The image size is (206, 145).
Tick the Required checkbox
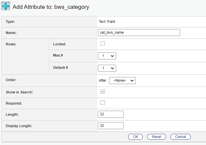click(103, 103)
